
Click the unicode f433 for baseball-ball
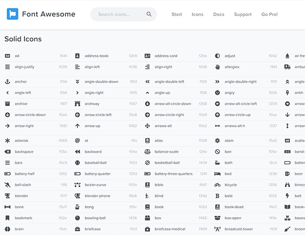coord(133,163)
